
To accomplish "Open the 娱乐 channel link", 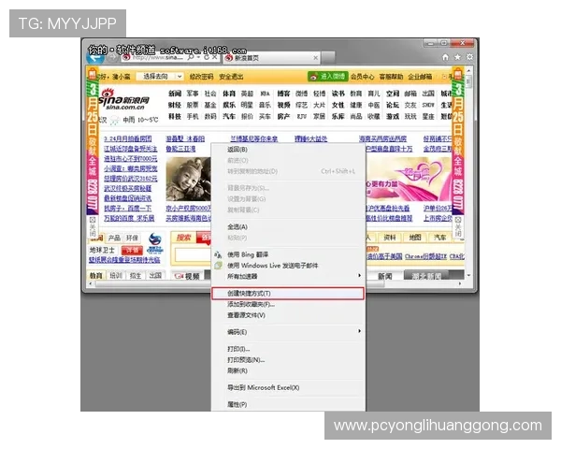I will pyautogui.click(x=229, y=105).
